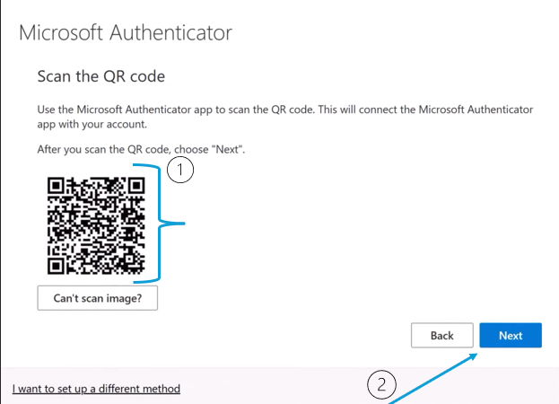559x404 pixels.
Task: Click the blue Next button
Action: pyautogui.click(x=511, y=335)
